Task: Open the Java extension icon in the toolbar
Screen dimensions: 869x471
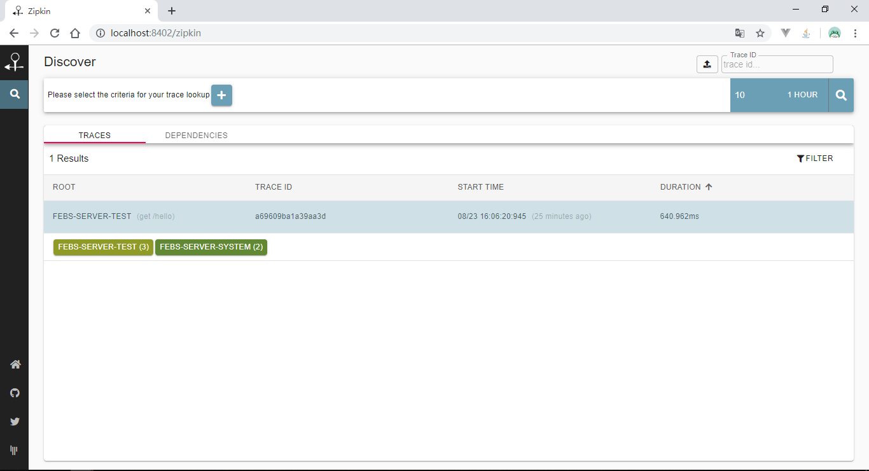Action: [806, 33]
